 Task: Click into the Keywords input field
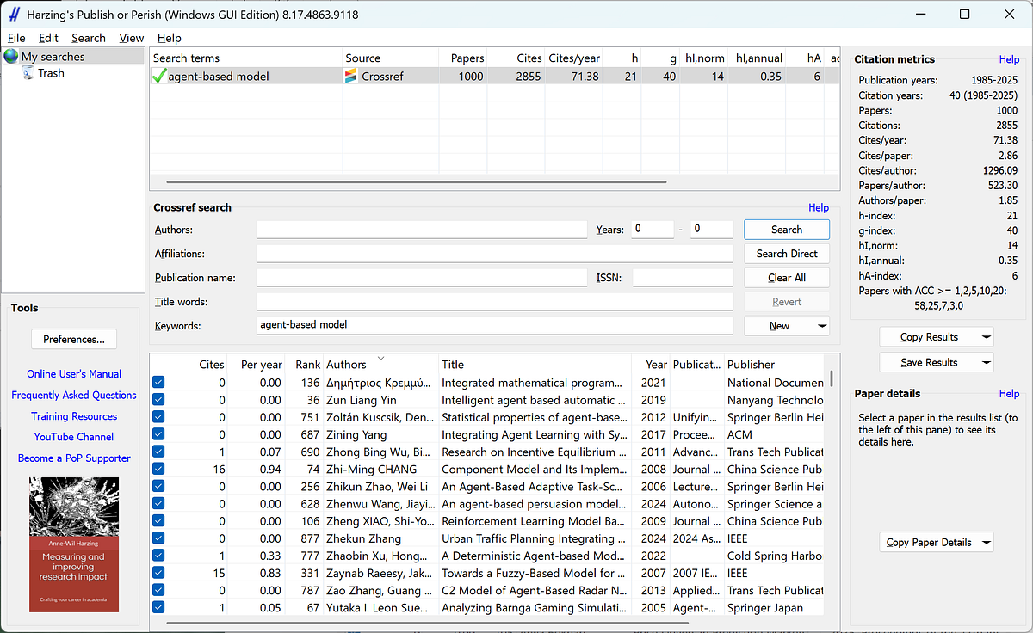click(x=494, y=326)
